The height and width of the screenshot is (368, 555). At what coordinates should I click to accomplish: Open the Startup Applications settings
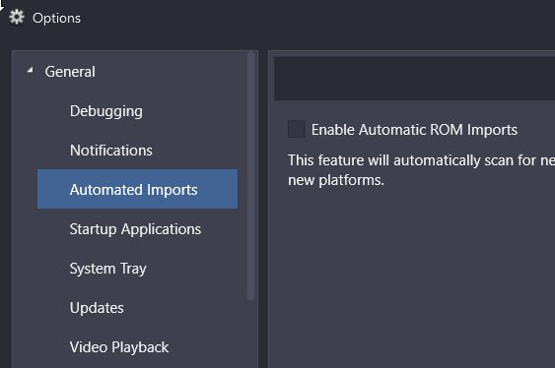coord(135,229)
